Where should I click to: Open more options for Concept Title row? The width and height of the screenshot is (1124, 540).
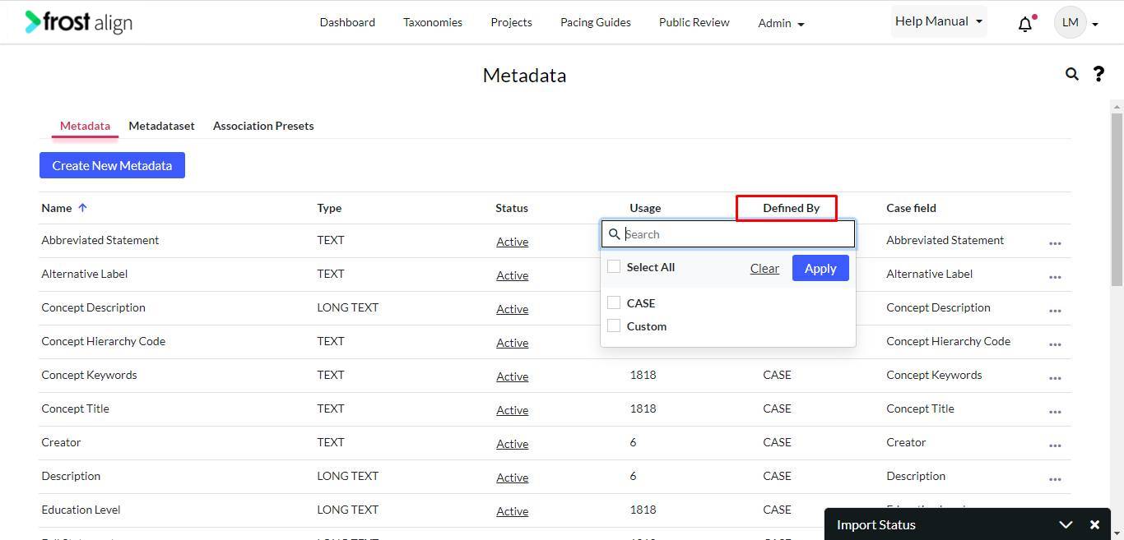point(1055,412)
